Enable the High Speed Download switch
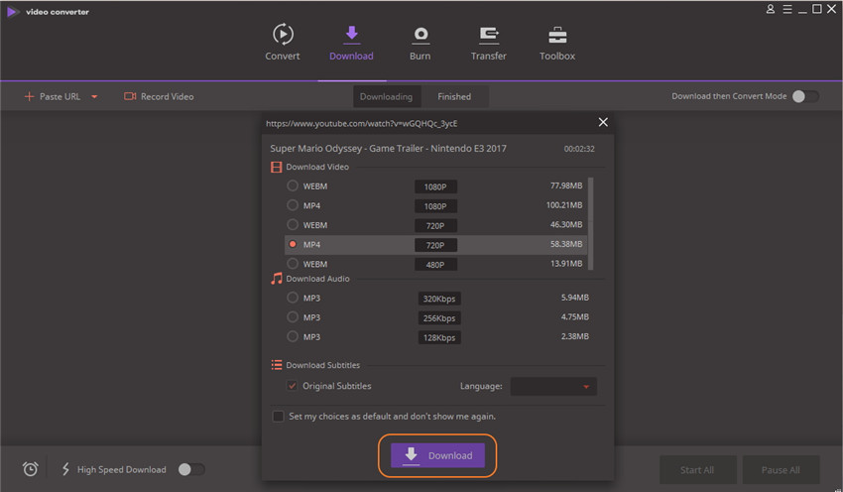Image resolution: width=843 pixels, height=492 pixels. tap(191, 469)
